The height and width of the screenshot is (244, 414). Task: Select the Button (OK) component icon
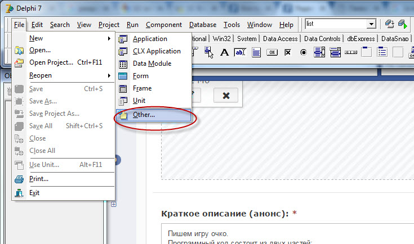tap(272, 52)
